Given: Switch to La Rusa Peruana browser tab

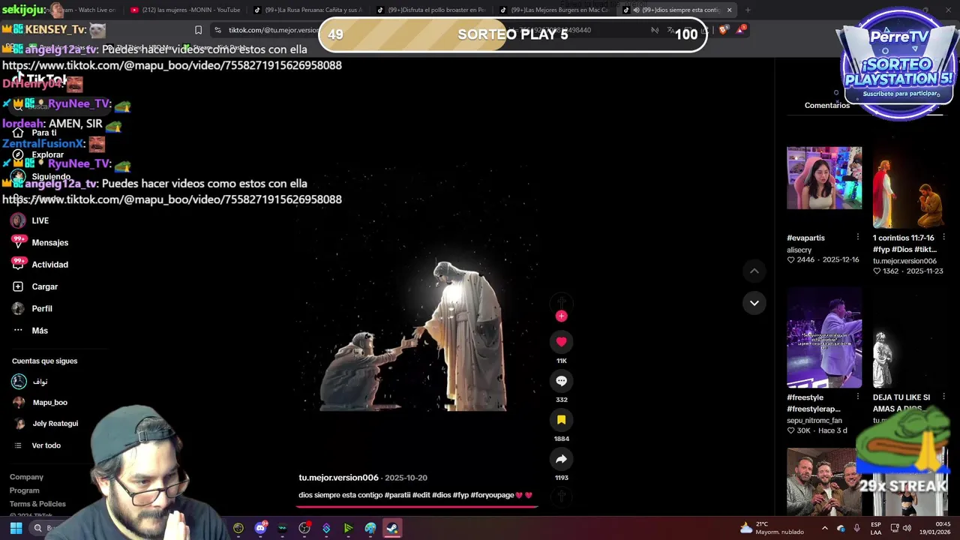Looking at the screenshot, I should (x=308, y=10).
